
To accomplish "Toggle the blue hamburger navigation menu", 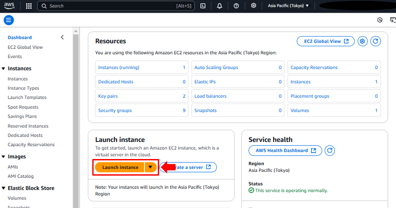I will pos(9,20).
